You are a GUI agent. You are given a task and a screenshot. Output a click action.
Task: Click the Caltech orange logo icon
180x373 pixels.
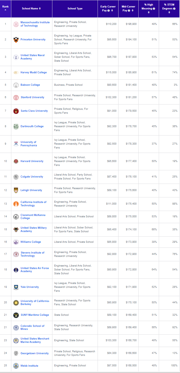(16, 204)
